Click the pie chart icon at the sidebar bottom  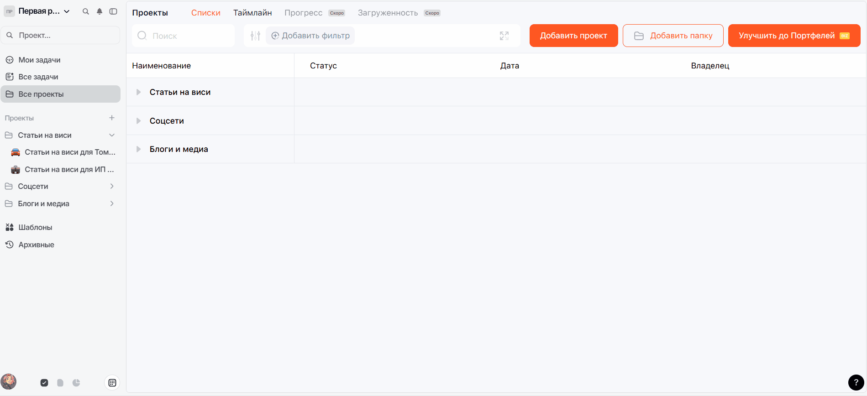coord(76,383)
